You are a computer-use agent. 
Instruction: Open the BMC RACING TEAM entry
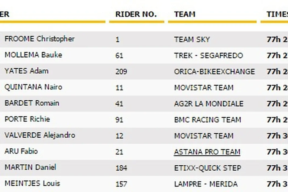pos(207,120)
